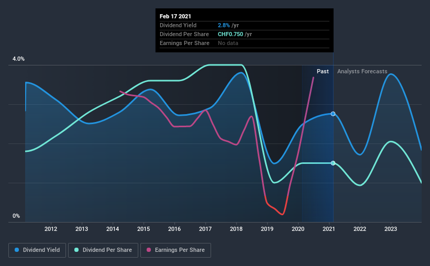Select the 2023 axis year label
This screenshot has height=266, width=430.
click(391, 229)
